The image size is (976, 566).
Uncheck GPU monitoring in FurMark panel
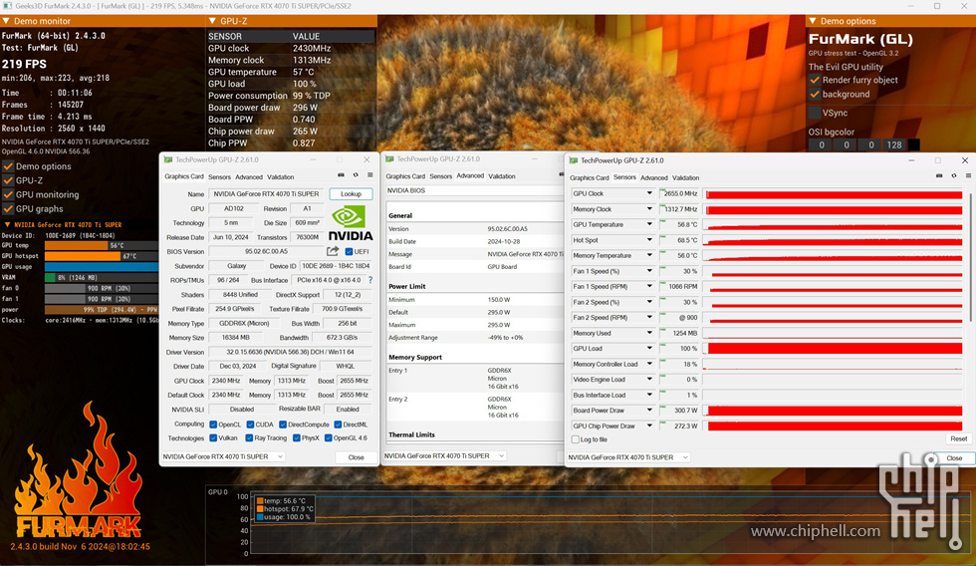click(8, 194)
